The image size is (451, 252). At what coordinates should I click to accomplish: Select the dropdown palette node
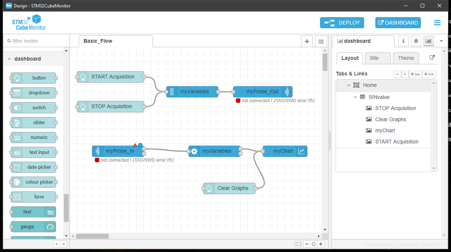click(x=33, y=93)
